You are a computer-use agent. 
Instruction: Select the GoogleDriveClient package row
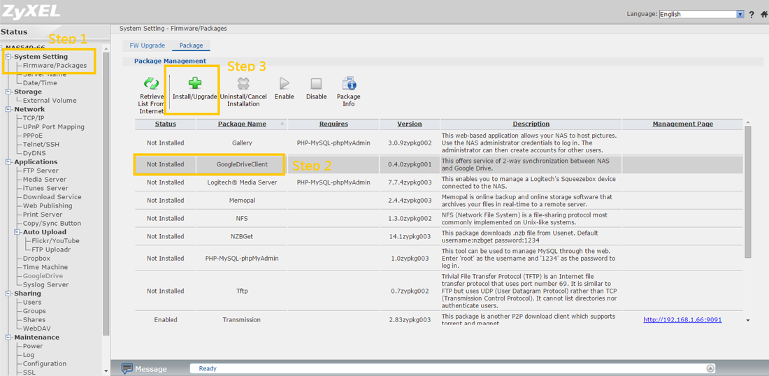tap(439, 165)
